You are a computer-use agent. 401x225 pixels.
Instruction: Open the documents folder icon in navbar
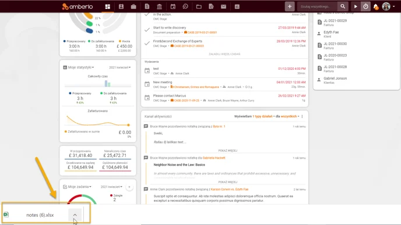point(199,6)
